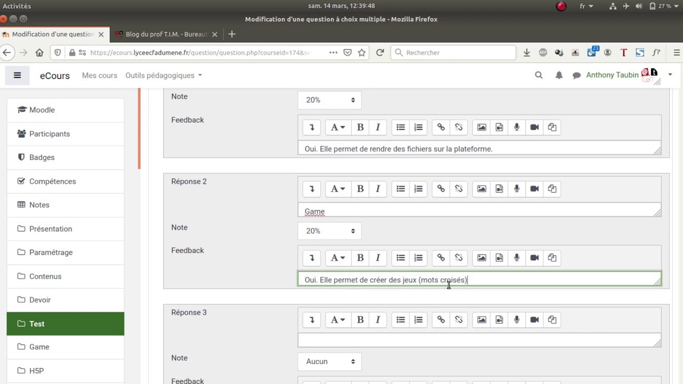The width and height of the screenshot is (683, 384).
Task: Open the notifications bell
Action: click(x=559, y=75)
